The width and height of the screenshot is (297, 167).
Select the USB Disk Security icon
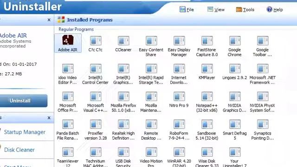(x=123, y=152)
